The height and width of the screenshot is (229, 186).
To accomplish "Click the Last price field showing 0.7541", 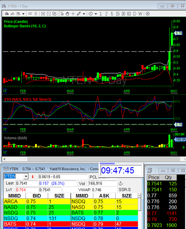I will click(26, 183).
